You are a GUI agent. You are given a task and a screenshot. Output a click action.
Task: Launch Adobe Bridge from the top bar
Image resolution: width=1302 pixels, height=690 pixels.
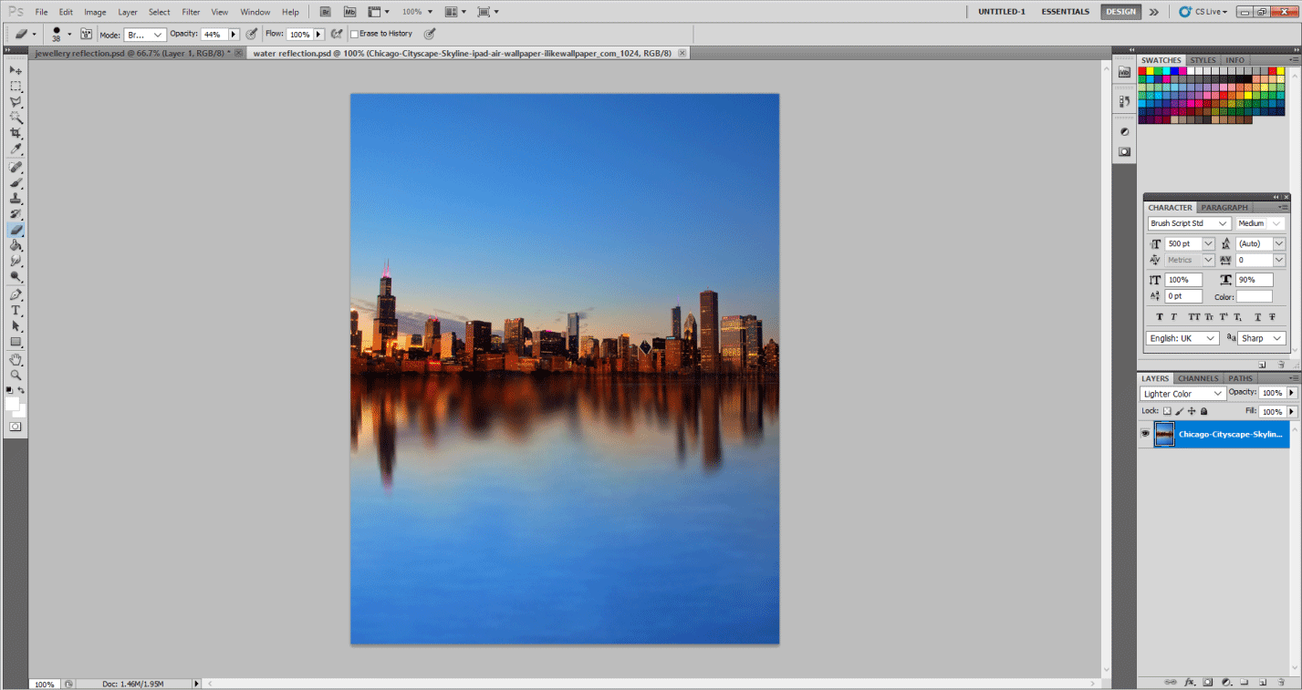326,12
